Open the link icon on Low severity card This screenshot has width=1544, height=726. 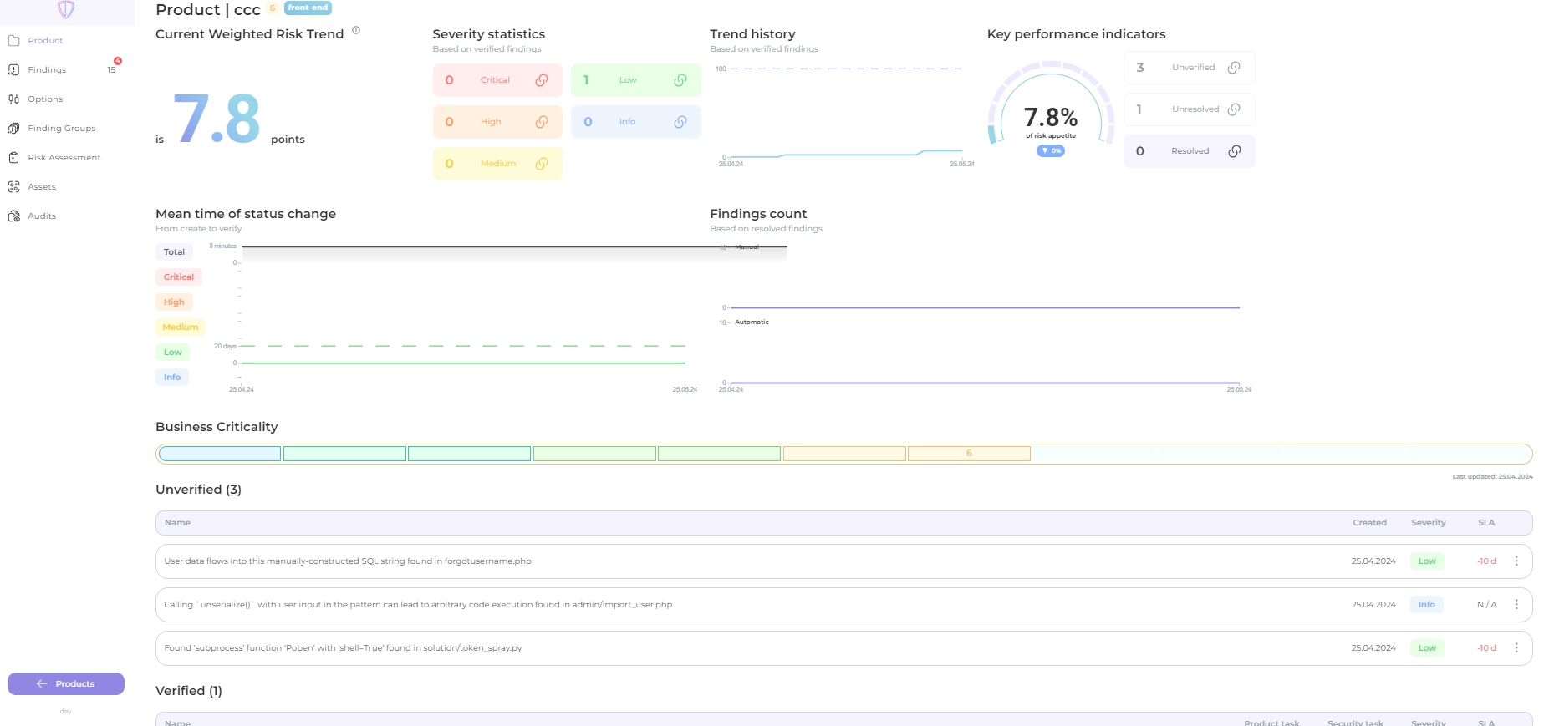point(680,80)
